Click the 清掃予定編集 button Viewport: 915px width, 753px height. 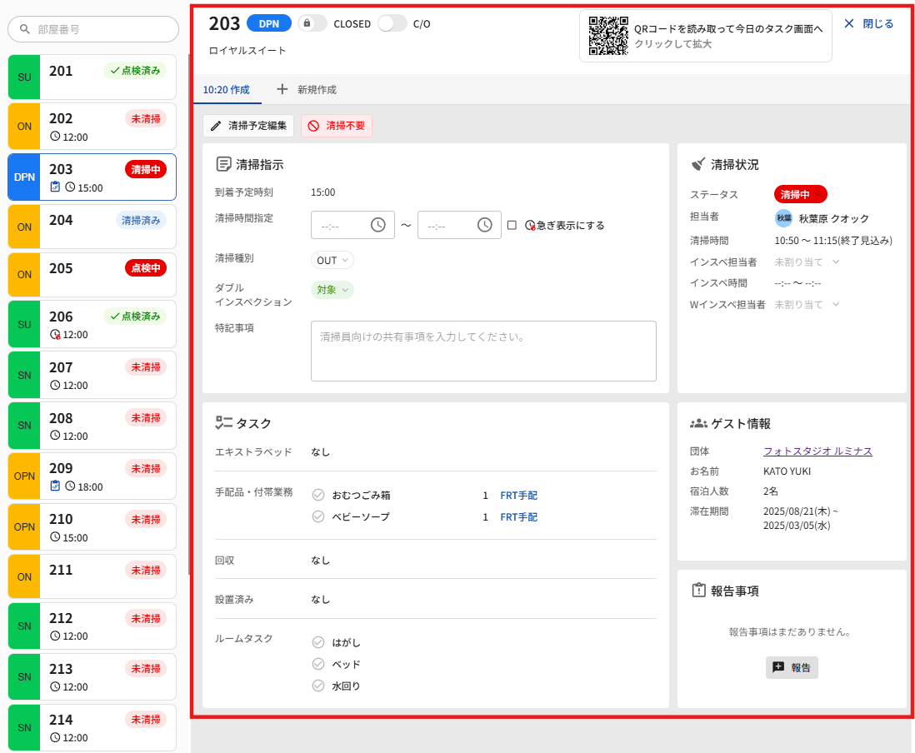[248, 126]
